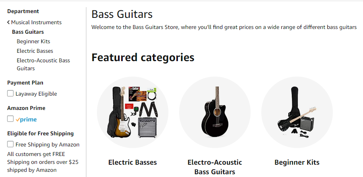
Task: Click the Free Shipping by Amazon label
Action: pos(47,144)
